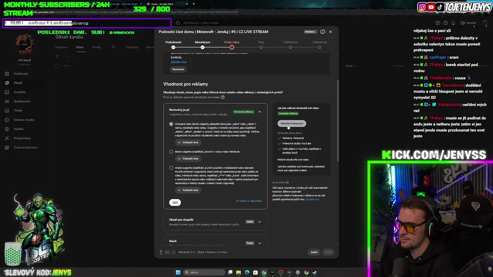Click the help question mark beside 'Proč je důležité'
The image size is (493, 277).
click(x=223, y=97)
